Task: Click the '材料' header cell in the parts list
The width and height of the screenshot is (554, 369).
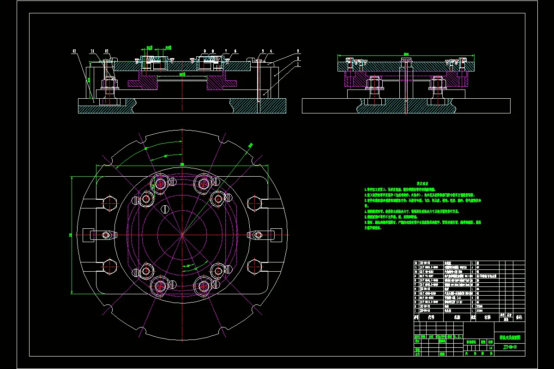Action: (488, 317)
